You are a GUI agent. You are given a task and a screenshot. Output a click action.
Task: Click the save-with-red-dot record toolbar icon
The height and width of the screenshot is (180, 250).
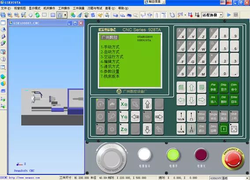(190, 15)
